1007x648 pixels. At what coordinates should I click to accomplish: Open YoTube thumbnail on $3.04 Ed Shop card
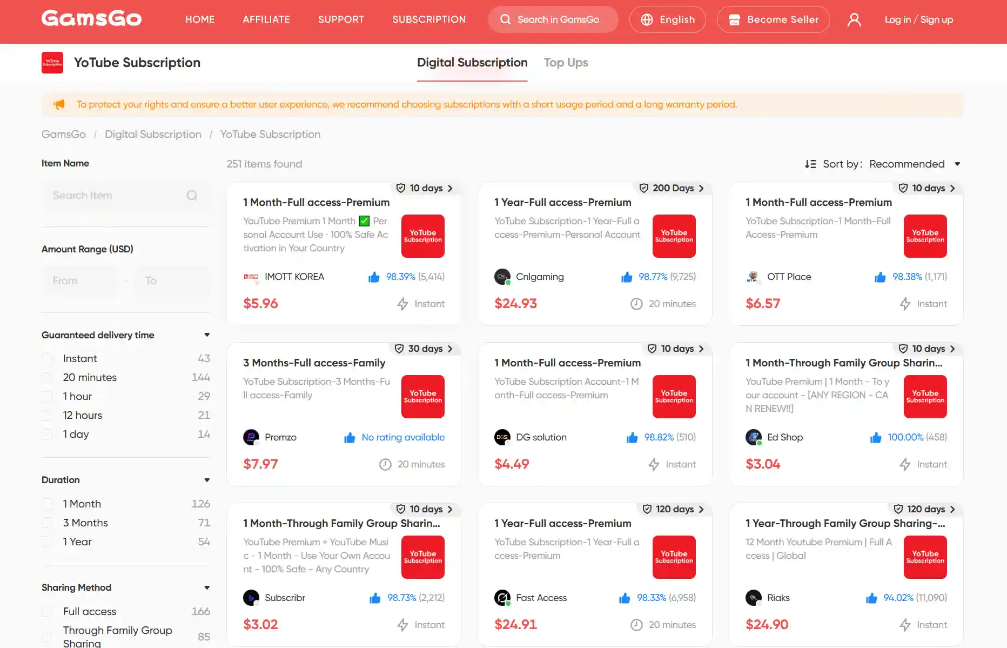click(925, 397)
